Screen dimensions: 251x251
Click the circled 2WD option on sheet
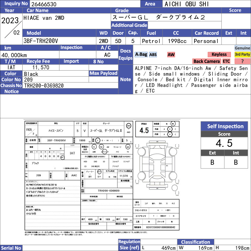[129, 126]
